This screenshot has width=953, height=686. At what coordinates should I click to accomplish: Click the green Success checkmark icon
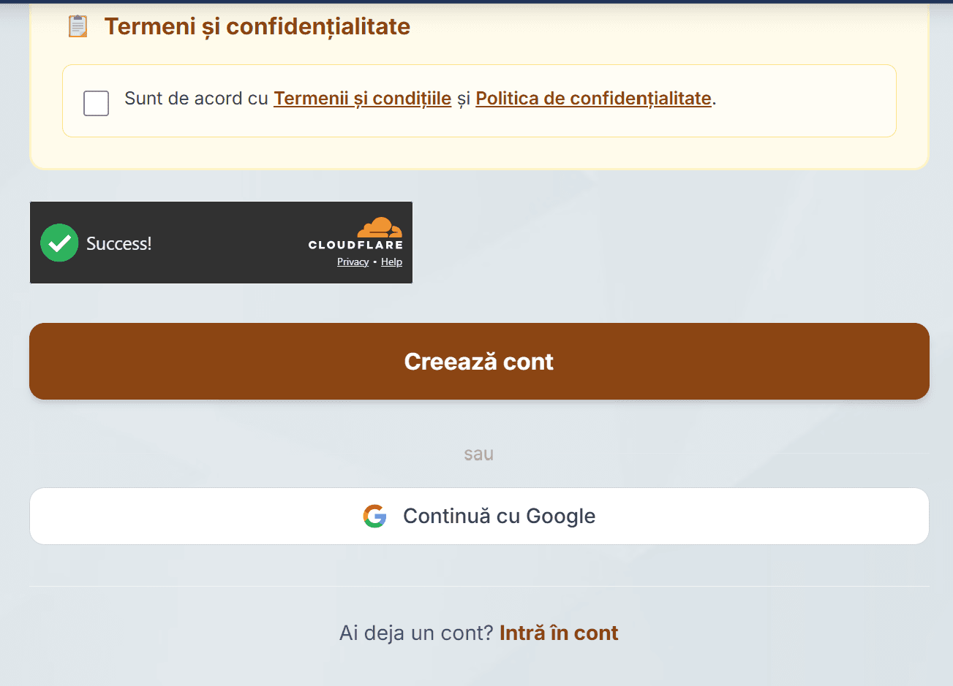click(x=59, y=243)
